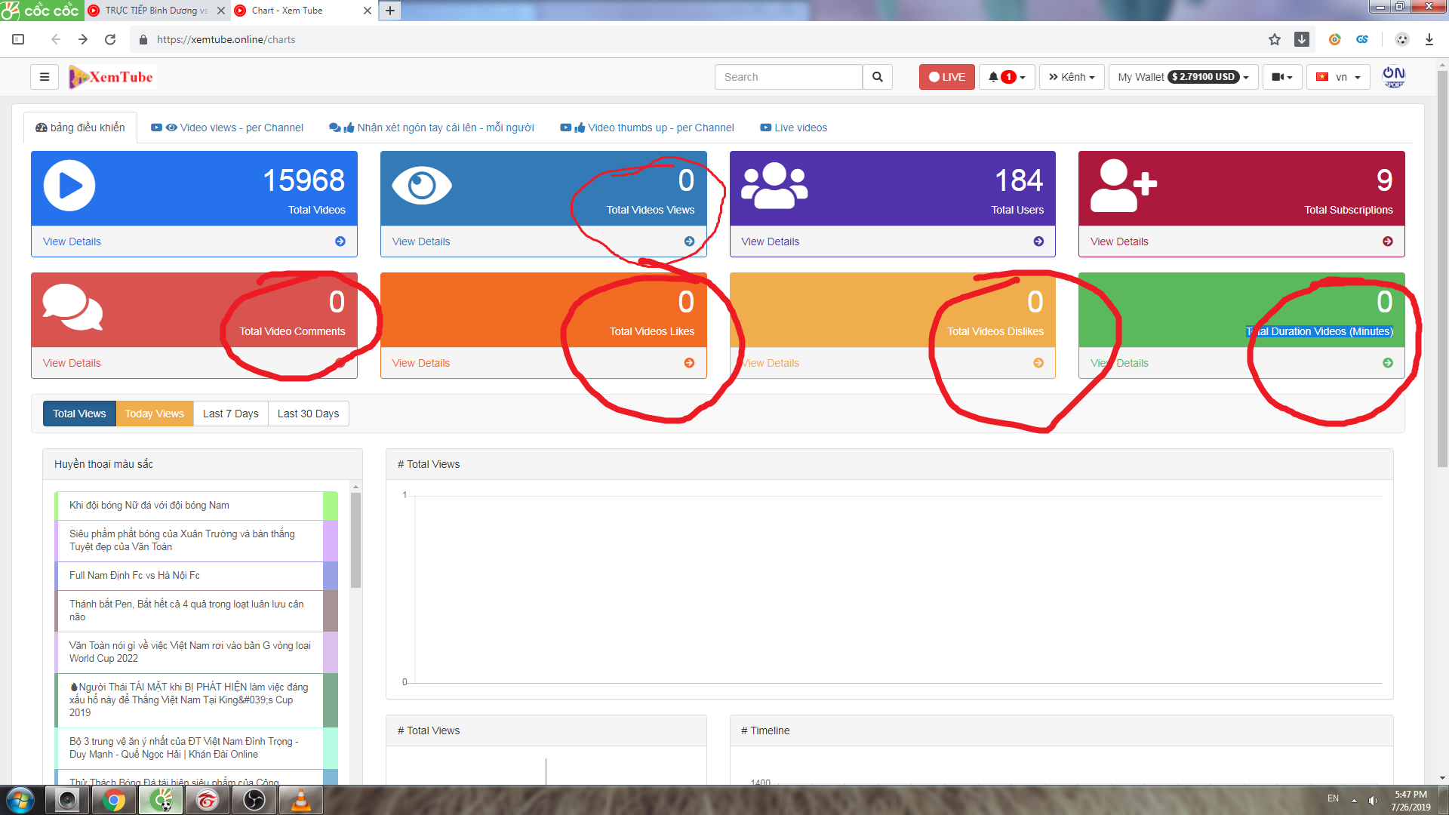Open the video camera upload dropdown
Viewport: 1449px width, 815px height.
(x=1282, y=77)
